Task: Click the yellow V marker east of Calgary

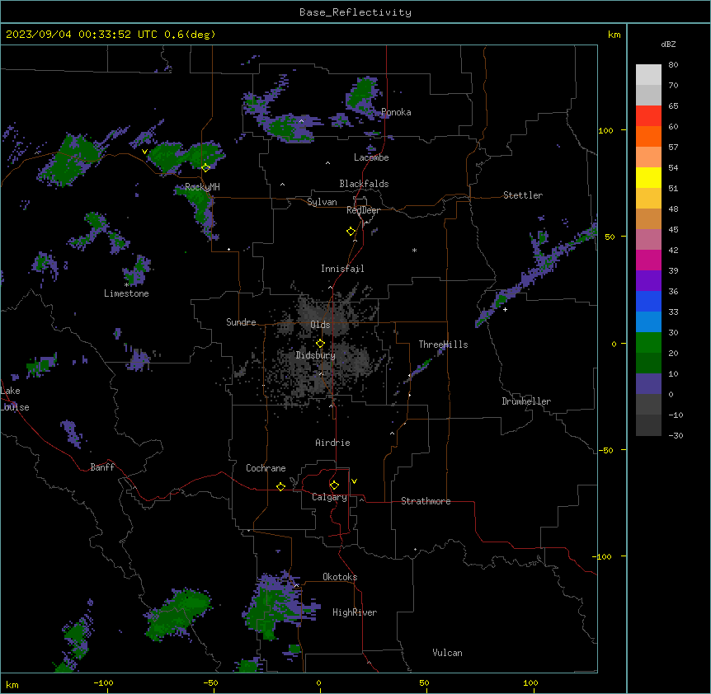Action: click(354, 481)
